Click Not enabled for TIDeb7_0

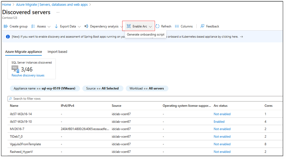pos(222,137)
